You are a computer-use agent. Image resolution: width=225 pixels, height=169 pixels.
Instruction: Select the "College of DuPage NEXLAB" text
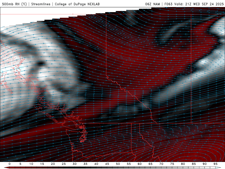click(77, 4)
